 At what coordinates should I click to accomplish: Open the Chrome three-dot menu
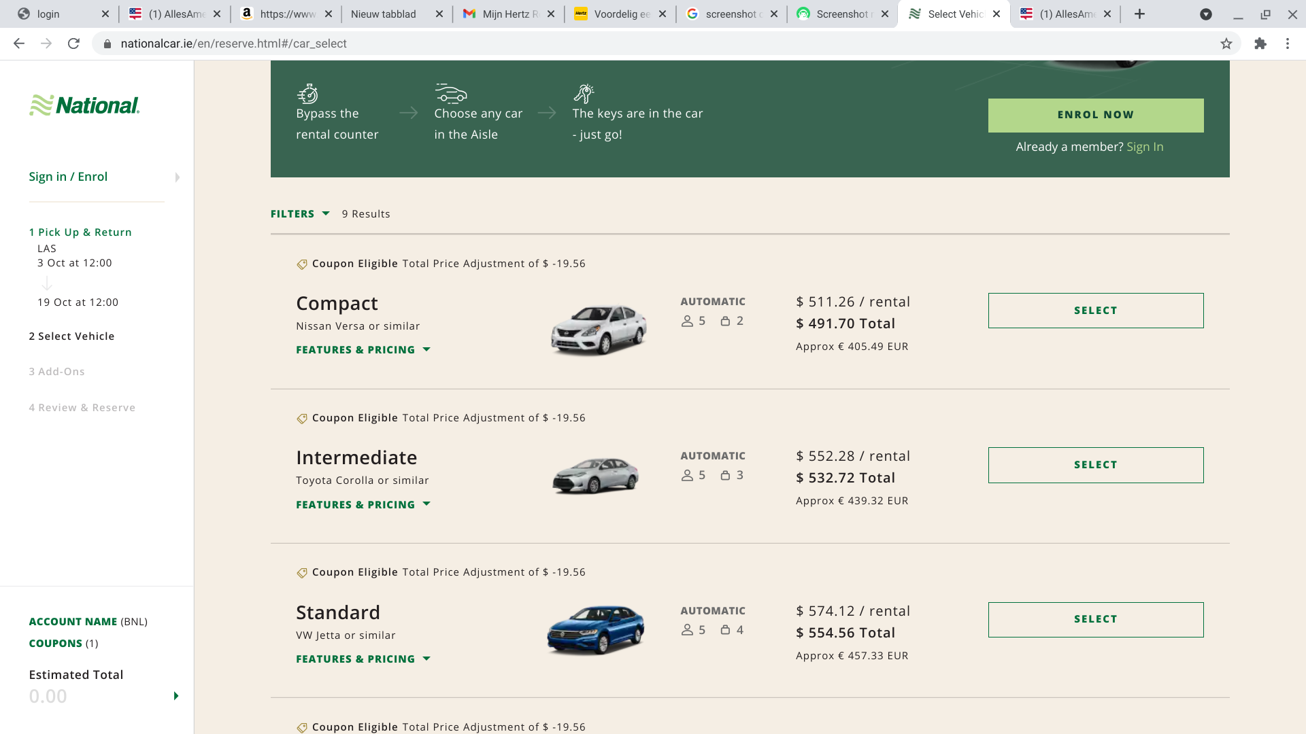[x=1288, y=43]
